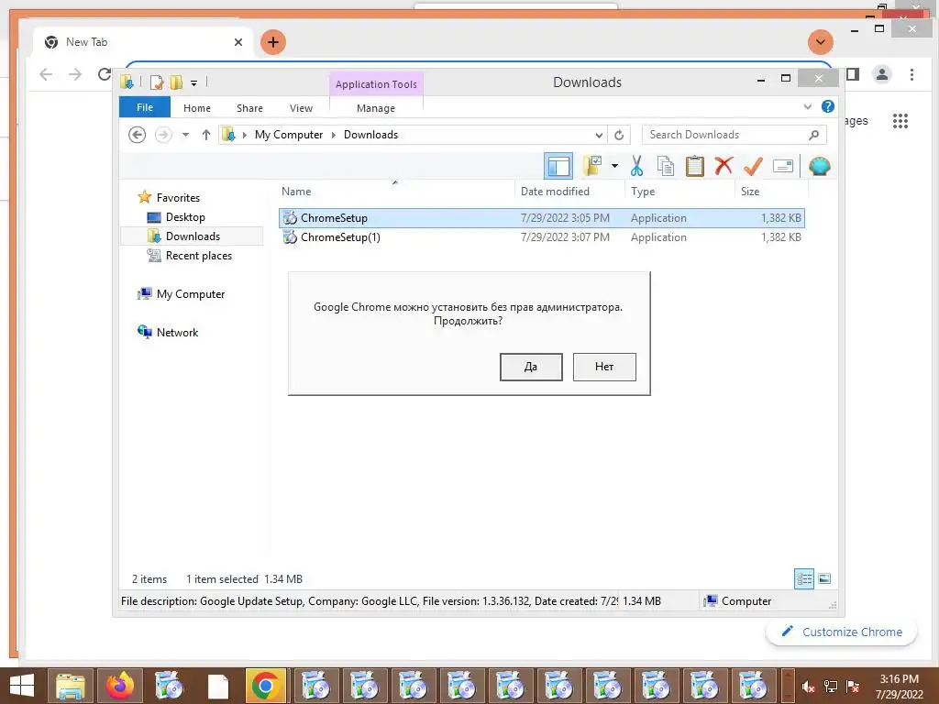The width and height of the screenshot is (939, 704).
Task: Click the muted volume tray icon
Action: pos(808,687)
